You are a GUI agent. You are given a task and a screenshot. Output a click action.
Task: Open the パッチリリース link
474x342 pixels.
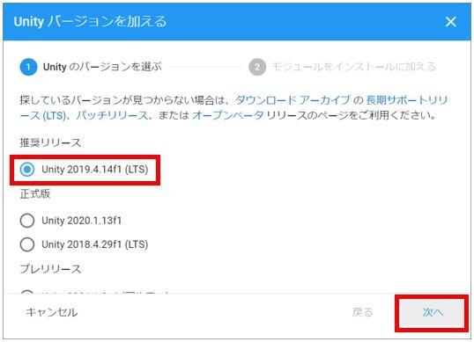[112, 115]
